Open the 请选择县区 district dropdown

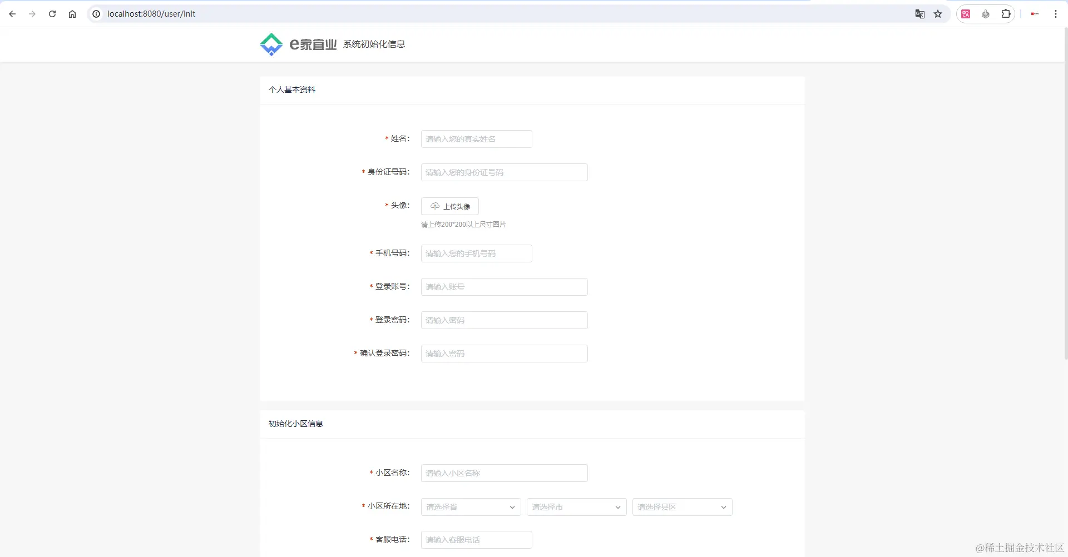(x=683, y=507)
